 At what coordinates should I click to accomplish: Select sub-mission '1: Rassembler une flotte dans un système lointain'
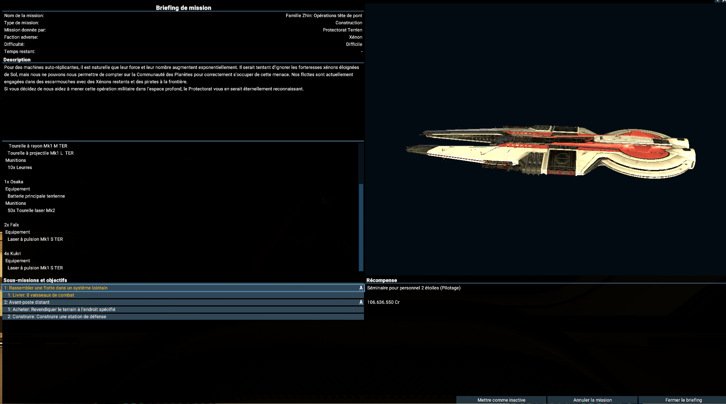coord(183,288)
